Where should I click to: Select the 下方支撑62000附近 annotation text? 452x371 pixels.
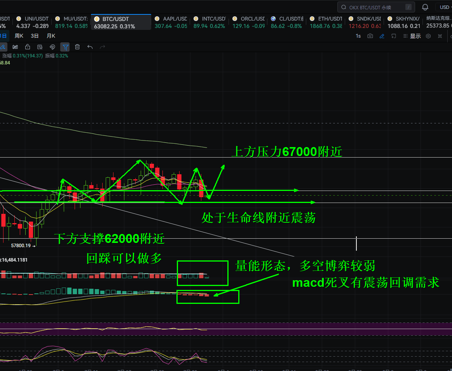point(109,239)
